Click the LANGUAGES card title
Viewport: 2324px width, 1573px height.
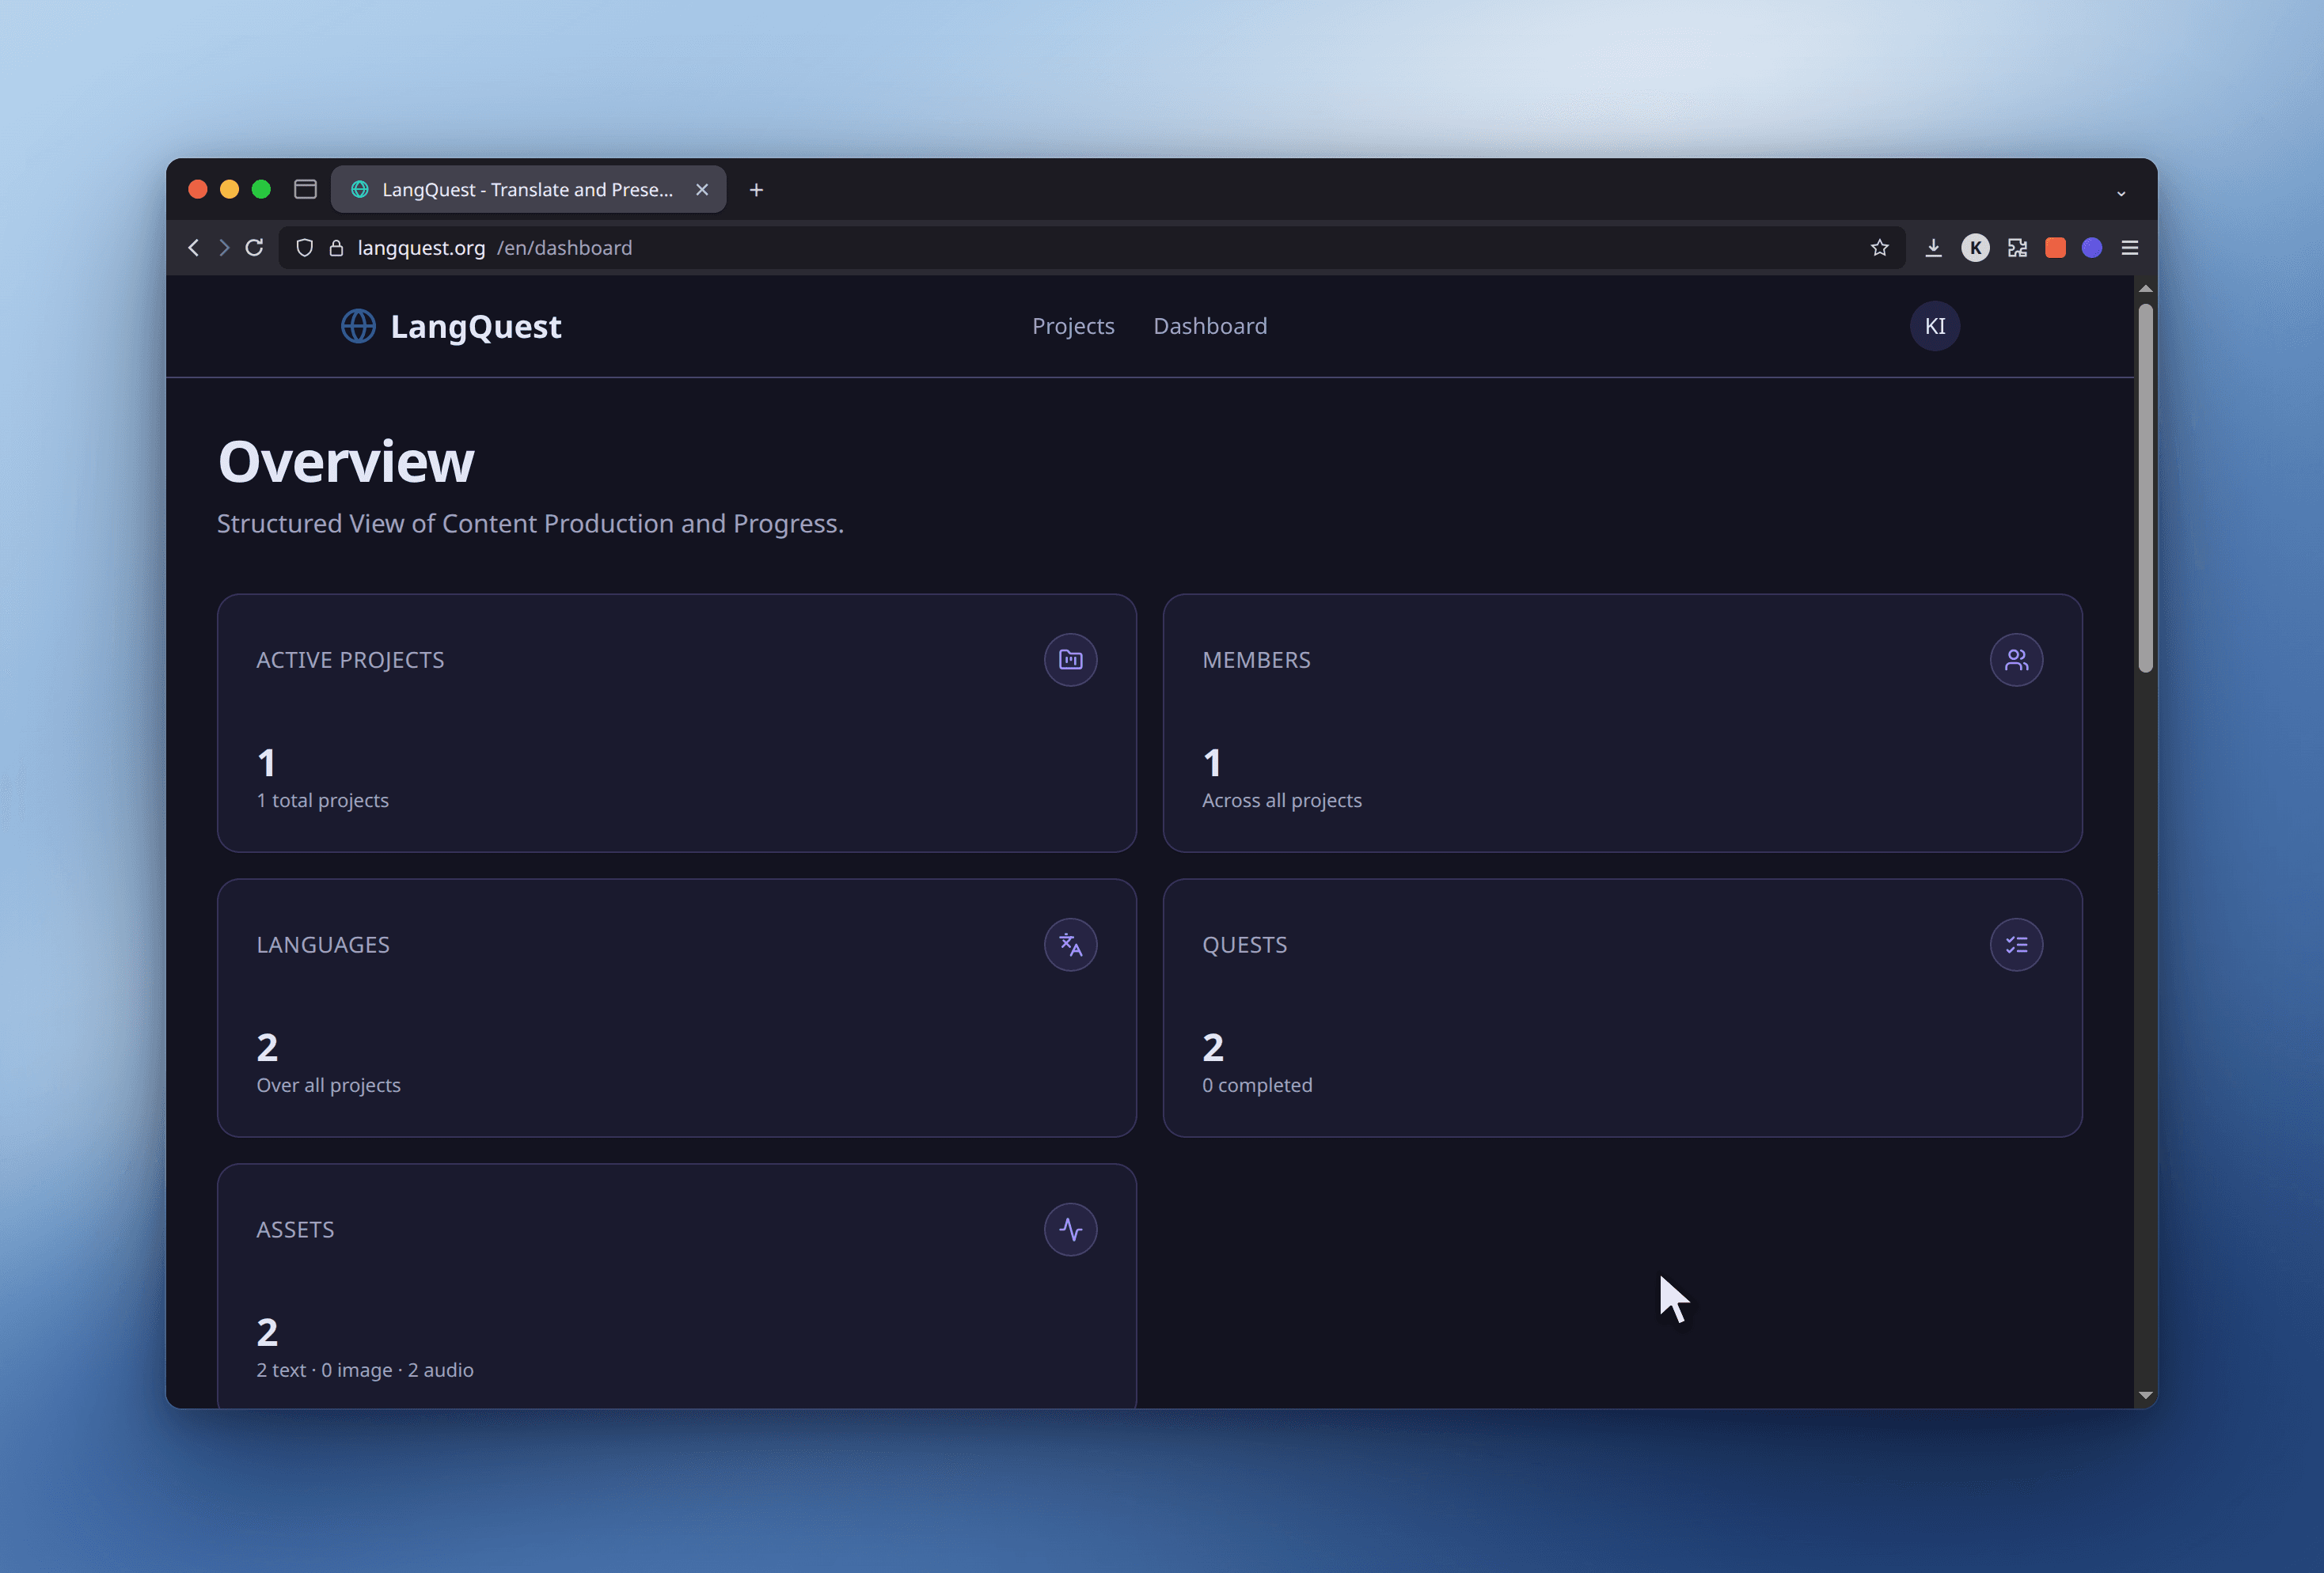coord(323,945)
